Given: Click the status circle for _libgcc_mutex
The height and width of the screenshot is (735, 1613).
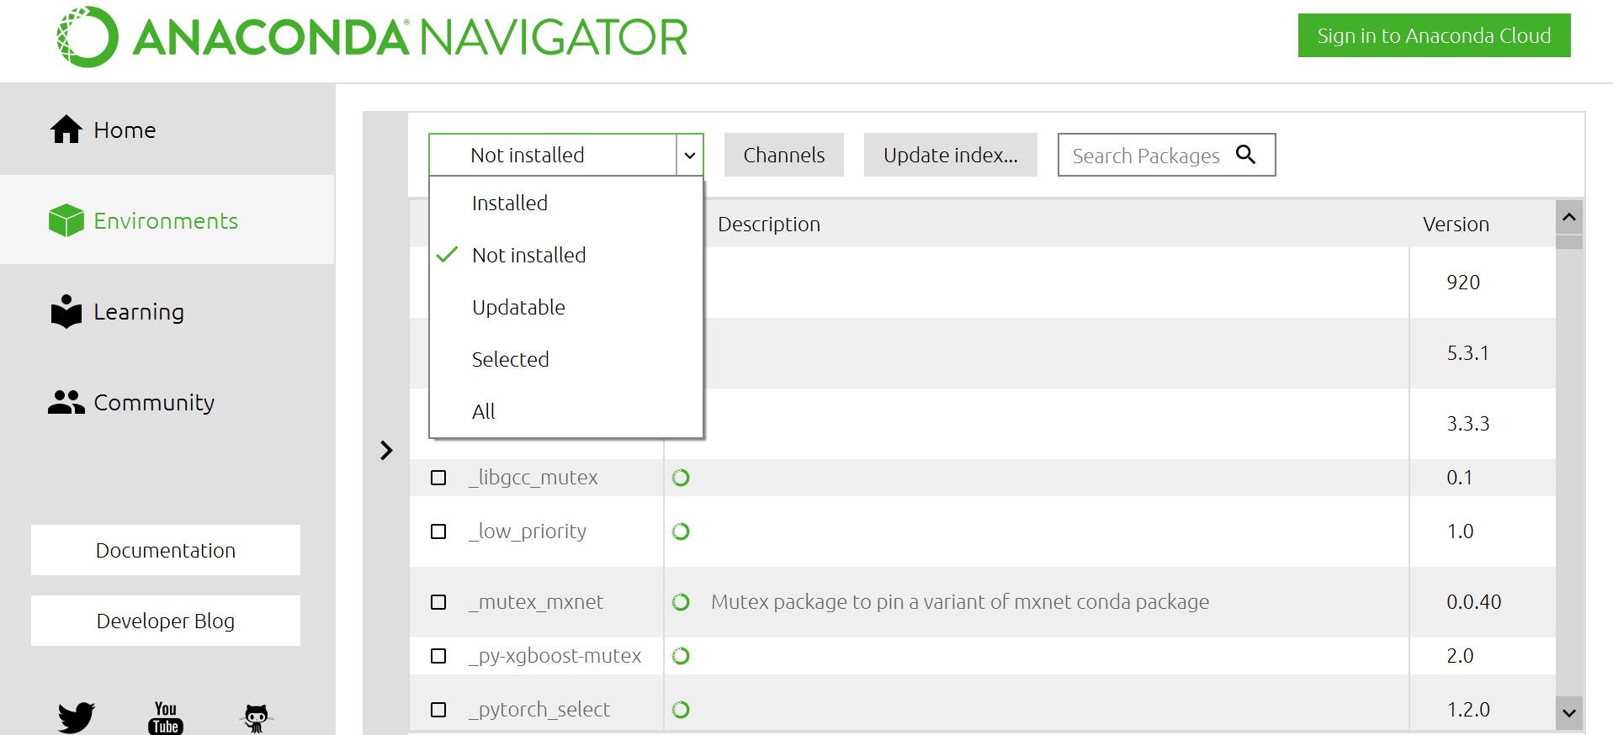Looking at the screenshot, I should click(x=681, y=478).
